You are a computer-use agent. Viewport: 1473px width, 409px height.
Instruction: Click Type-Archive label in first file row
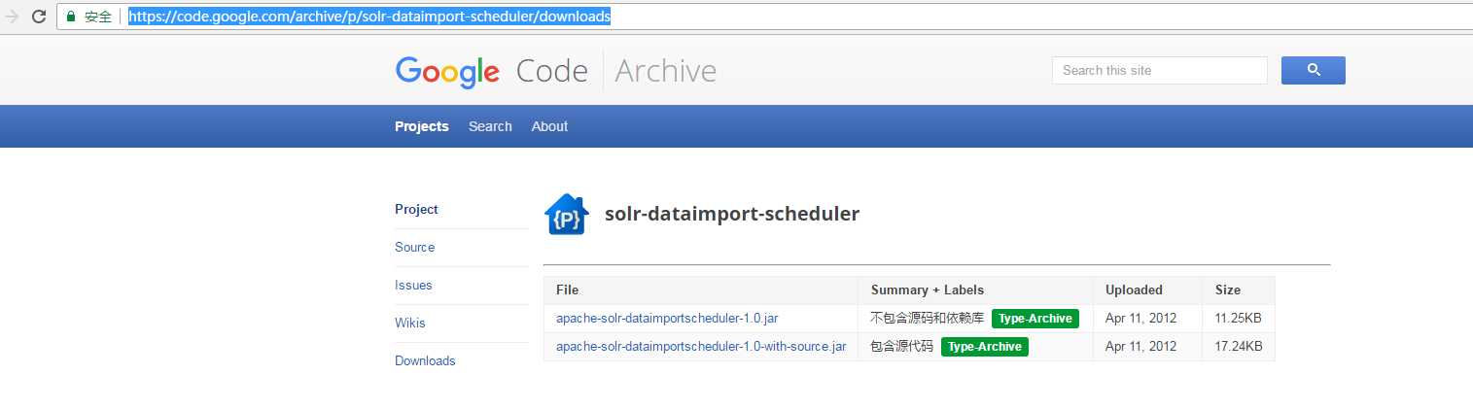coord(1035,319)
